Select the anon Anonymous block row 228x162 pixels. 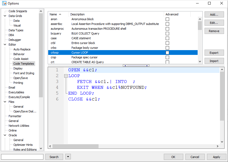(123, 19)
